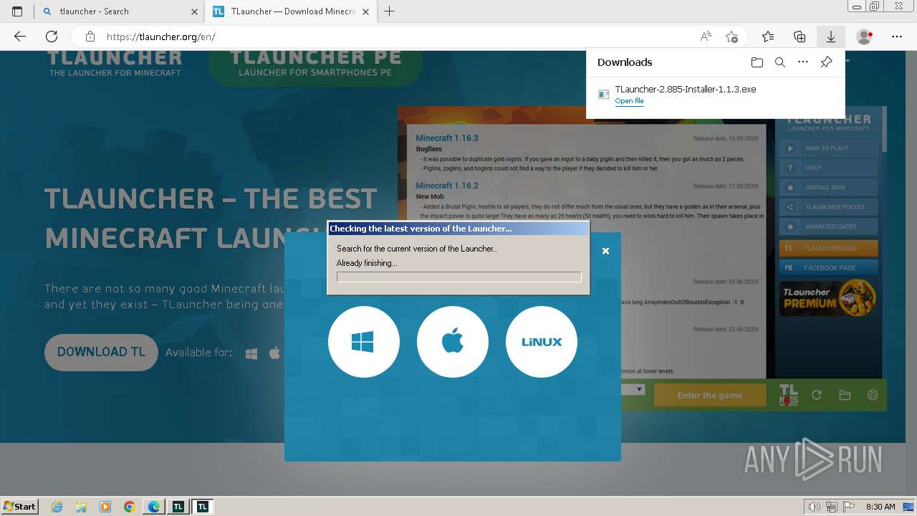Click Minecraft 1.16.2 changelog heading
The image size is (917, 516).
pos(447,186)
